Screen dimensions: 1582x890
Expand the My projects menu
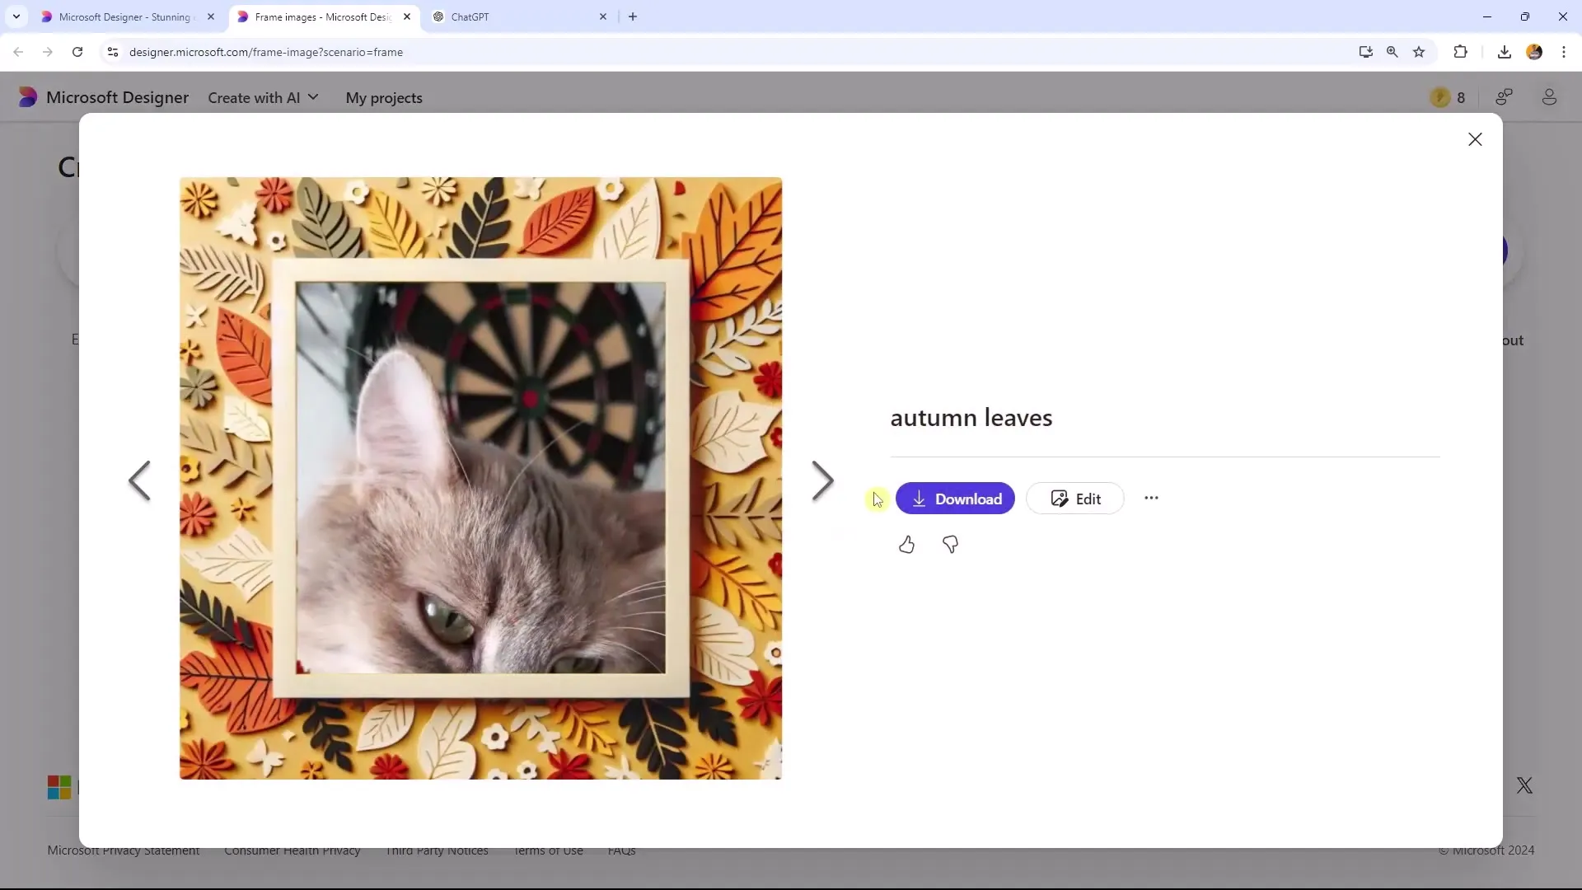(x=383, y=98)
